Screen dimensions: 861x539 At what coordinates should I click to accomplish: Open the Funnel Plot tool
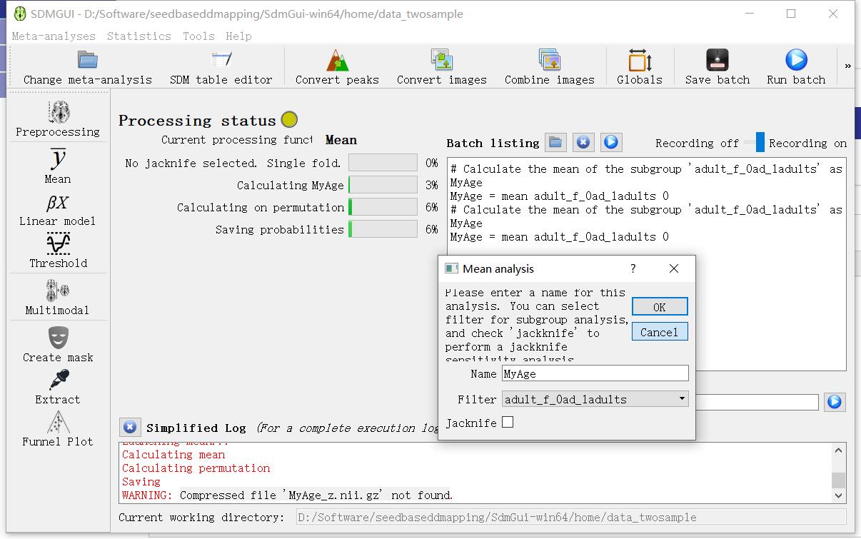click(x=58, y=429)
